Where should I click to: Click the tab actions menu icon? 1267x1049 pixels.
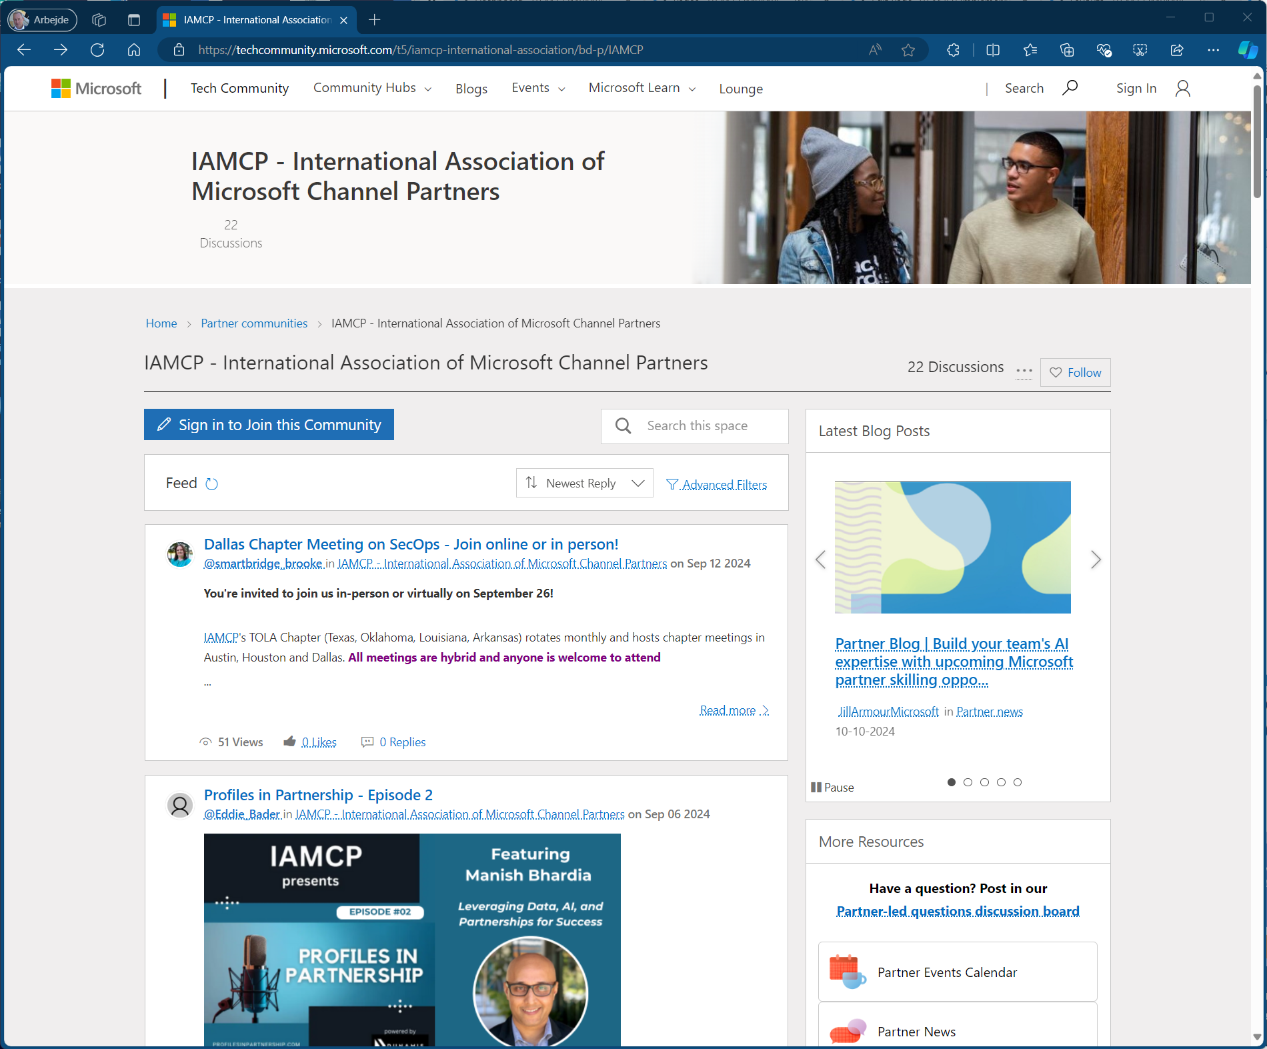[134, 20]
